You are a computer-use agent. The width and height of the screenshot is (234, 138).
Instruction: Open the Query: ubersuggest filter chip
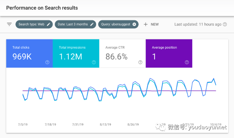coord(118,24)
